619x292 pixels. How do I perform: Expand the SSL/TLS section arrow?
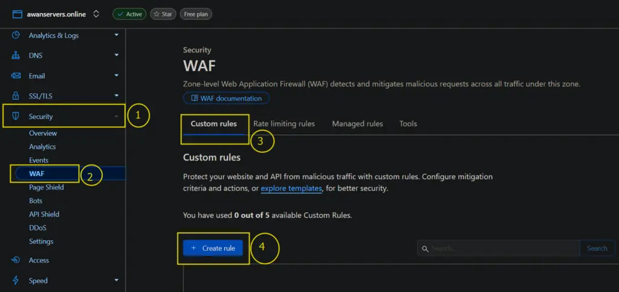point(117,95)
